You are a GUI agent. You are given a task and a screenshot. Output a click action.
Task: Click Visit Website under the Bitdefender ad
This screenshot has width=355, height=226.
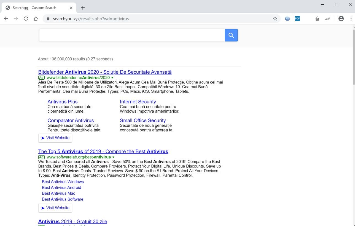55,138
